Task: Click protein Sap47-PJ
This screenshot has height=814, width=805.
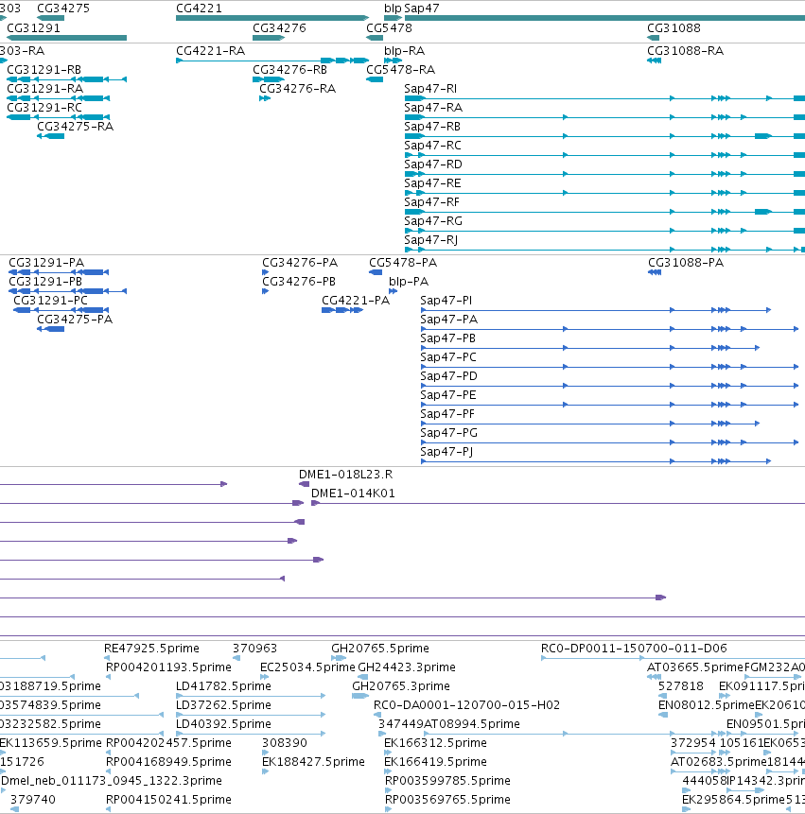Action: 446,452
